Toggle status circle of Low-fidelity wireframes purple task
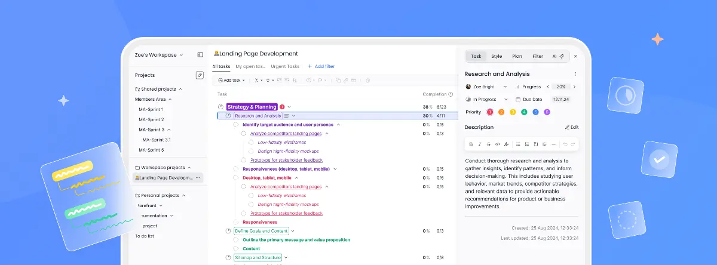Image resolution: width=717 pixels, height=265 pixels. tap(250, 143)
